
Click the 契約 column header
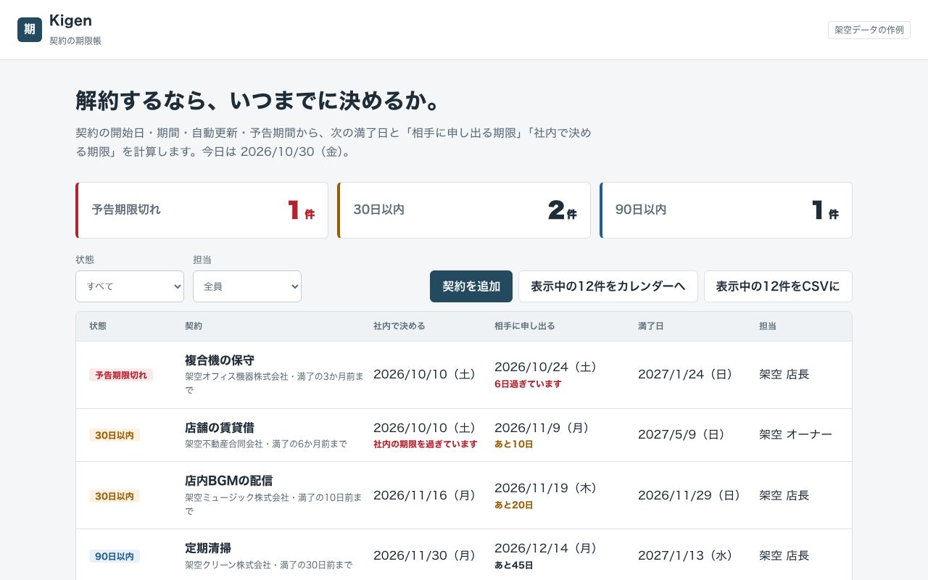tap(194, 326)
